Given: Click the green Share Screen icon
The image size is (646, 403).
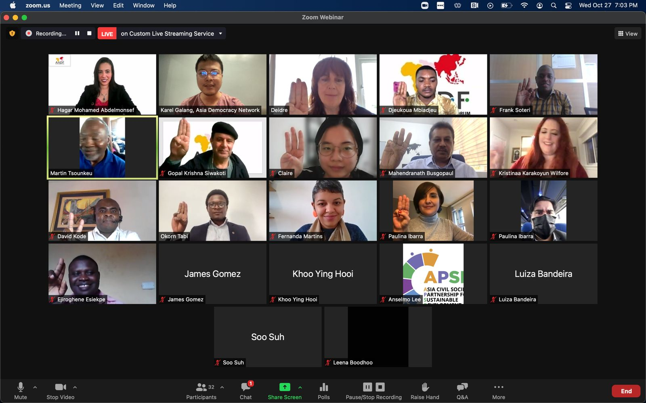Looking at the screenshot, I should tap(285, 387).
